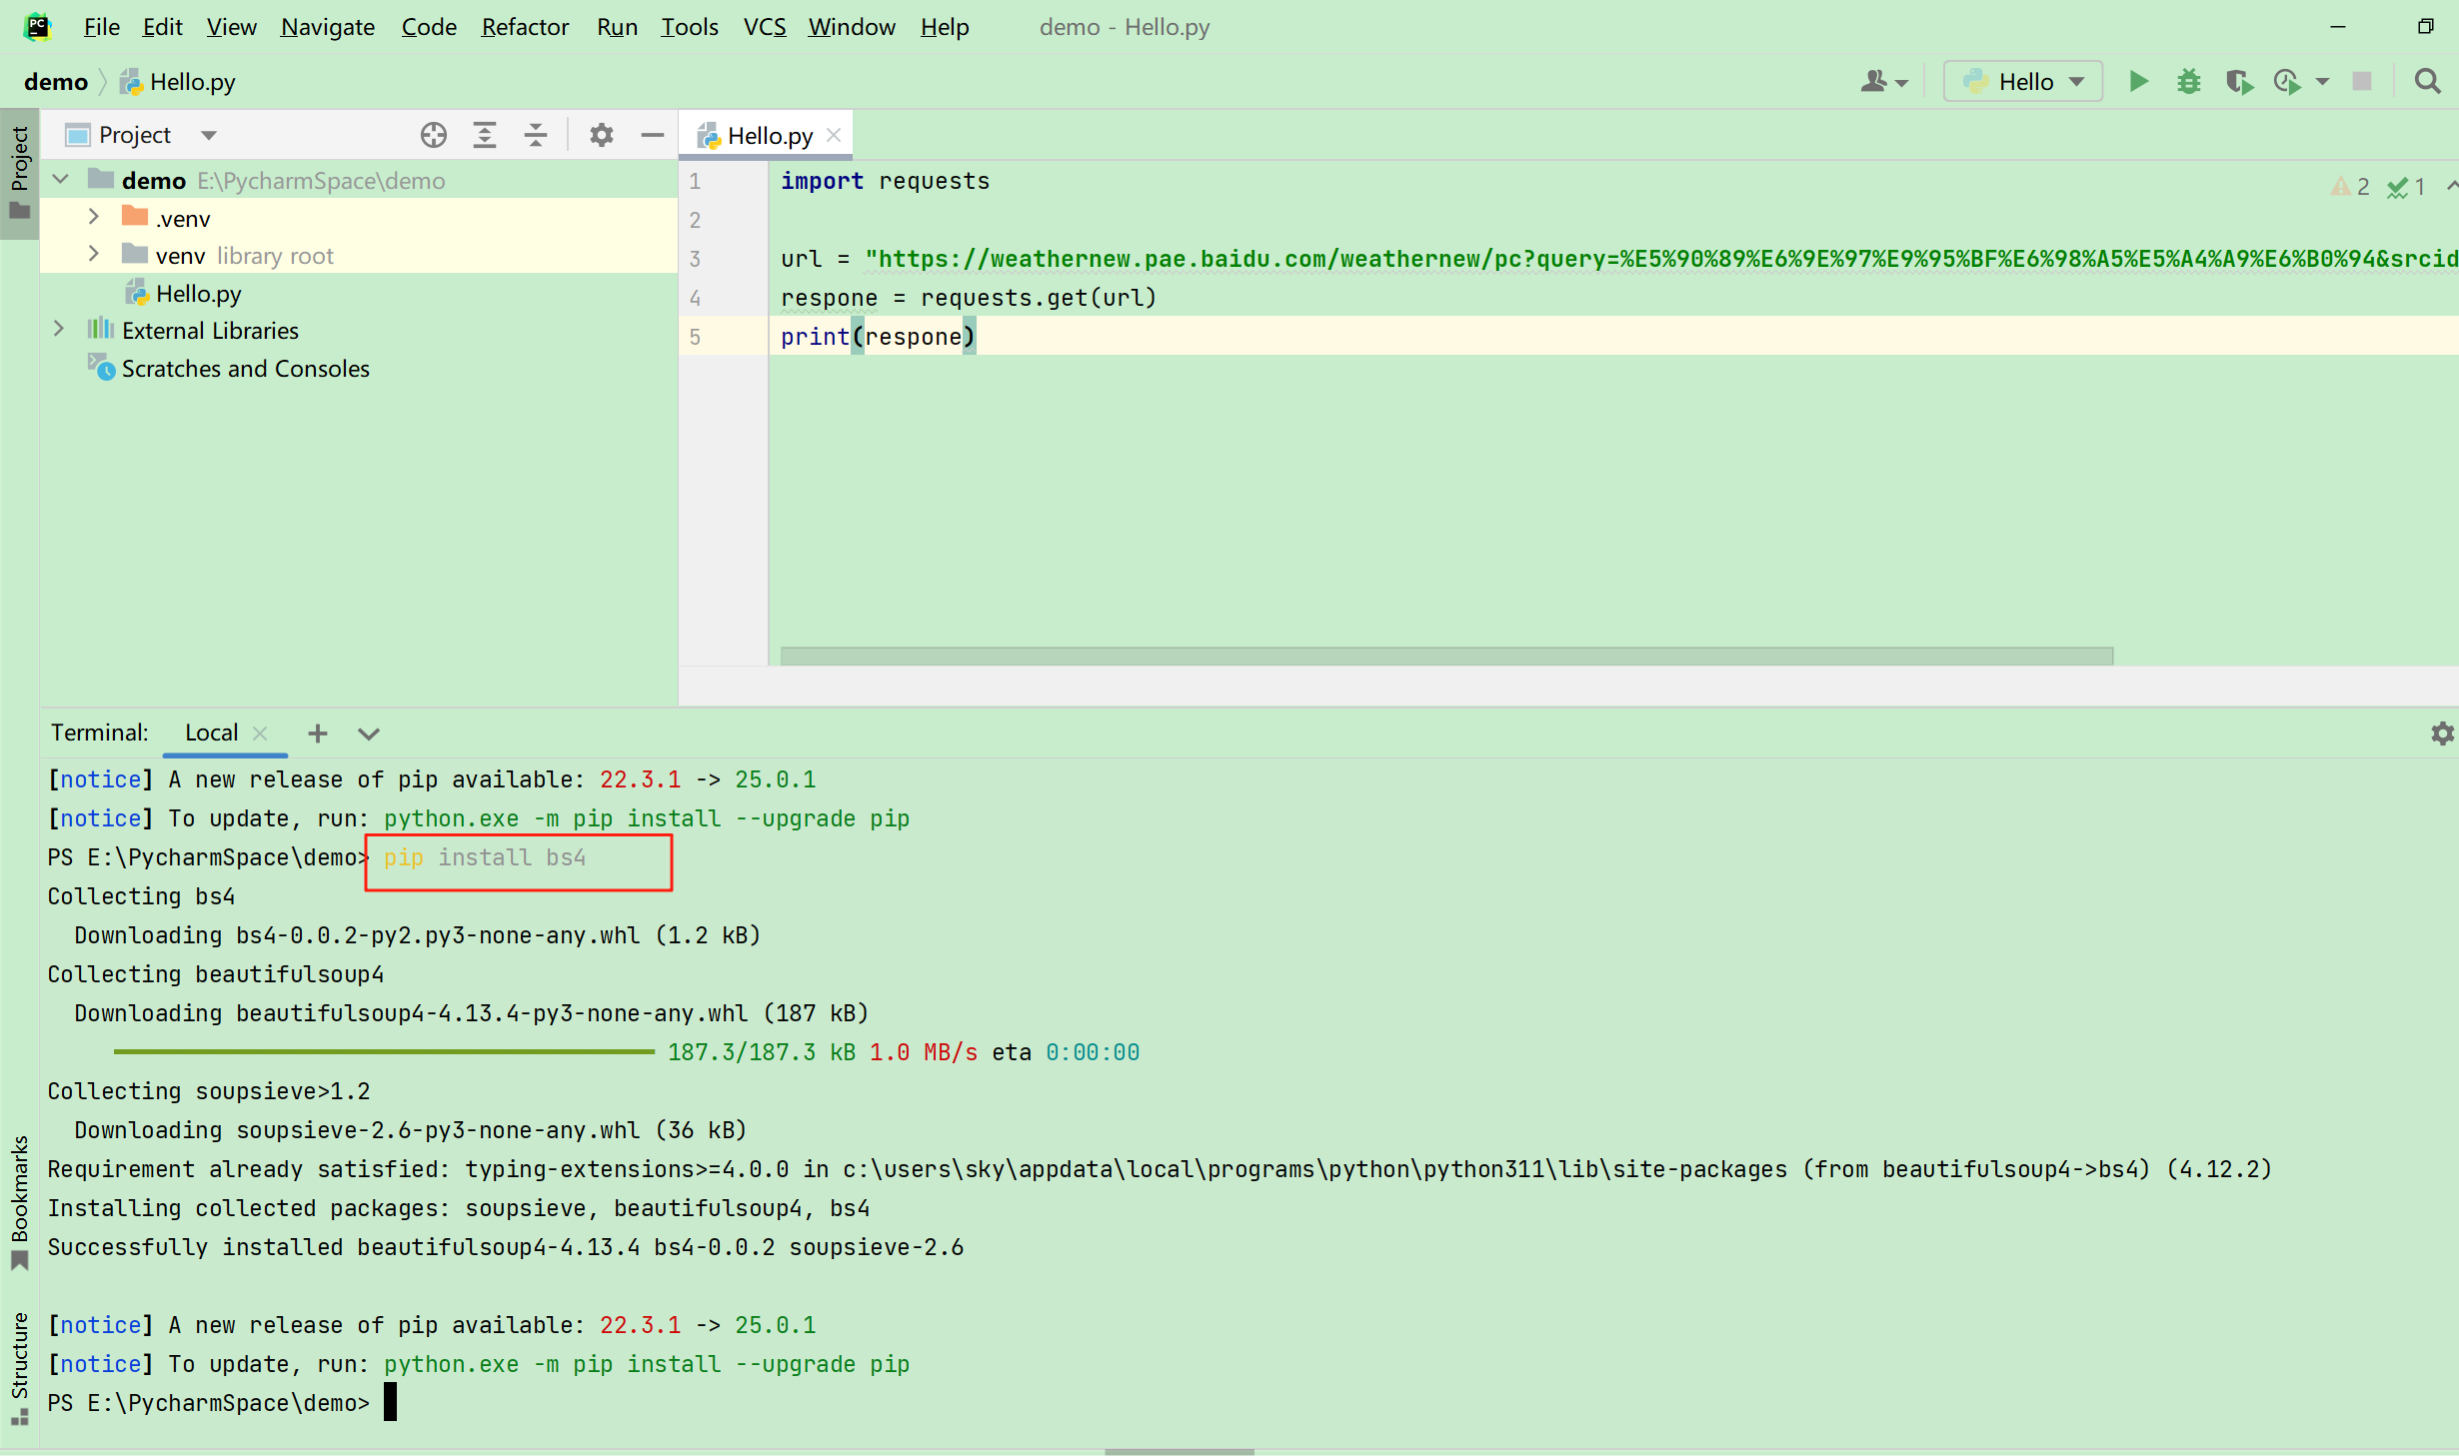Expand all project tree nodes icon
The height and width of the screenshot is (1456, 2459).
click(x=485, y=135)
